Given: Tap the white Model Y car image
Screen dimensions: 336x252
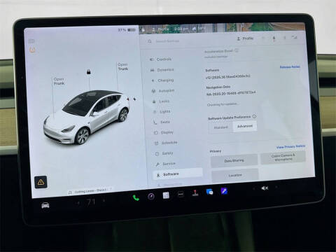Looking at the screenshot, I should point(86,117).
